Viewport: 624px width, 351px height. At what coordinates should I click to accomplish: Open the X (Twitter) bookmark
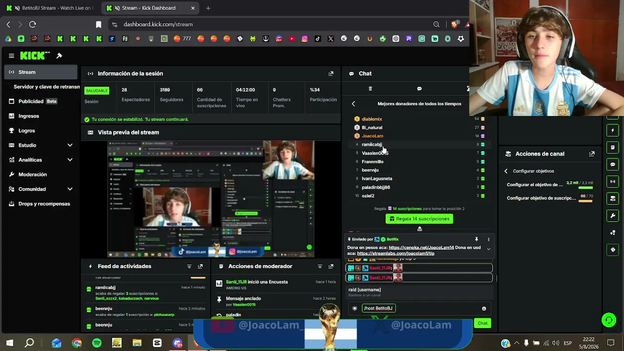coord(331,39)
